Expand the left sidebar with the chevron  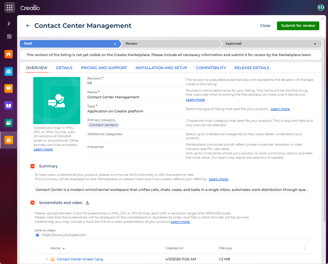click(9, 24)
